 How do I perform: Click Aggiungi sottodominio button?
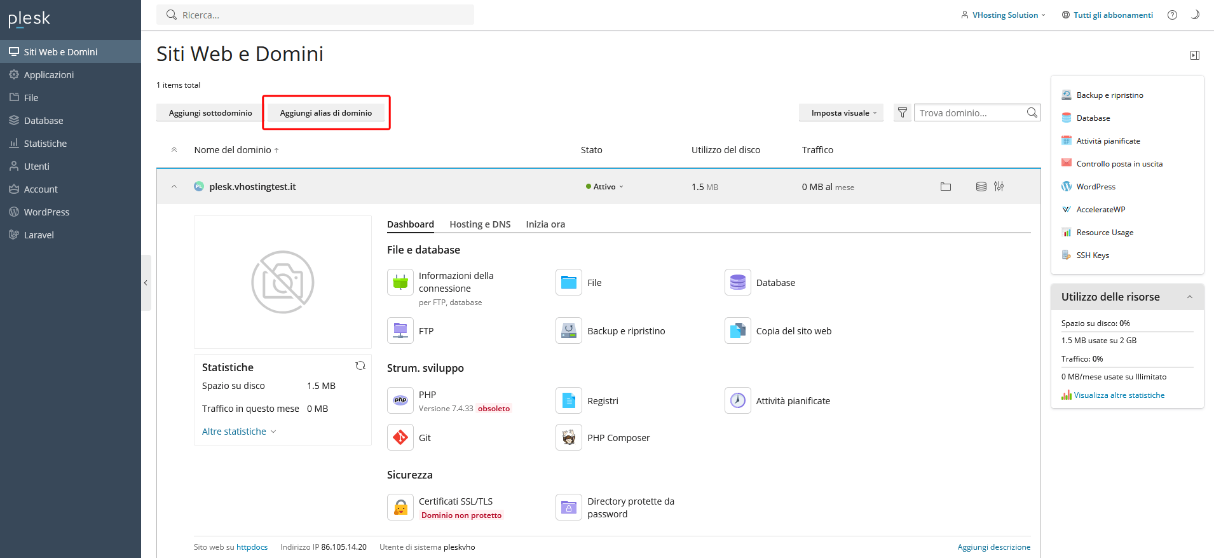[x=210, y=112]
